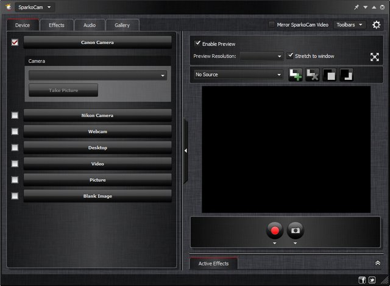This screenshot has width=390, height=286.
Task: Click the red record video button
Action: (275, 231)
